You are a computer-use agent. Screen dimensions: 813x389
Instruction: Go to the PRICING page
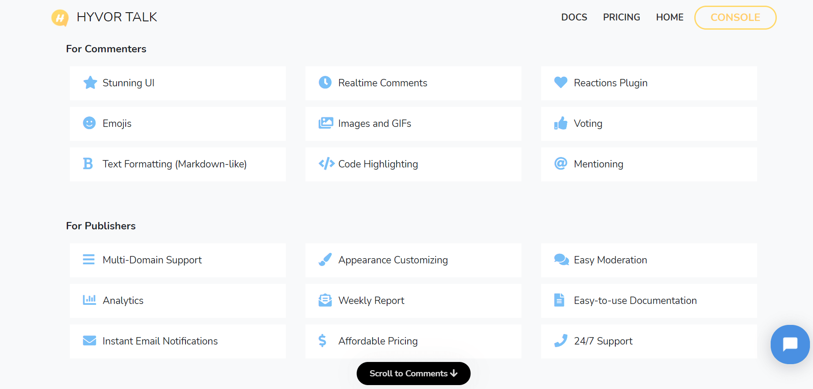[x=621, y=17]
